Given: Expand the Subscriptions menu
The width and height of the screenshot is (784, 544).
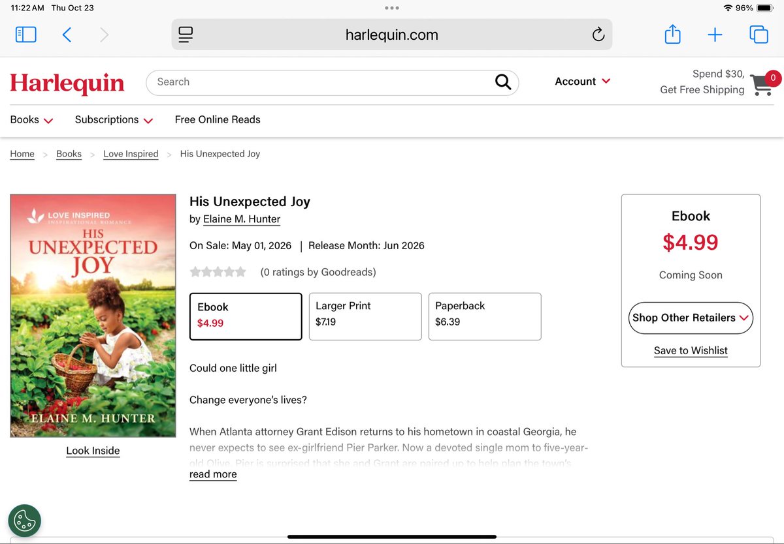Looking at the screenshot, I should [114, 120].
